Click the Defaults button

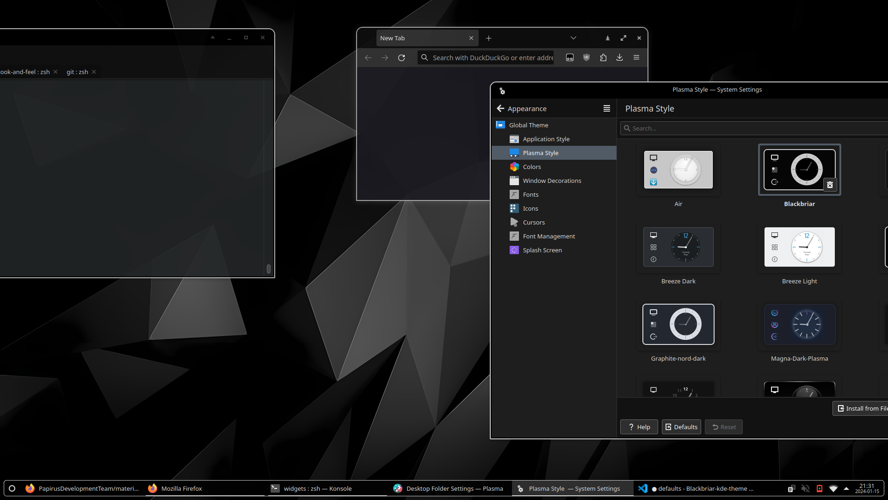tap(681, 427)
